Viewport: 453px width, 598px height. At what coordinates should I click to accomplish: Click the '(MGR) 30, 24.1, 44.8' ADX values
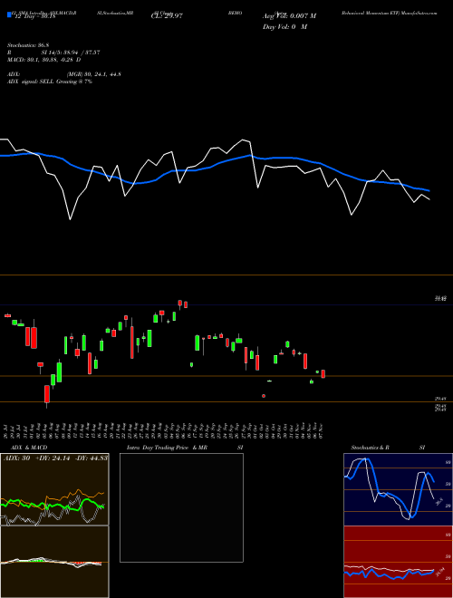(x=94, y=74)
